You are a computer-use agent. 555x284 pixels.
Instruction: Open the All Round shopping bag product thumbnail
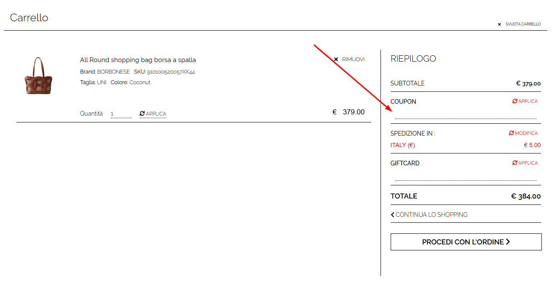[x=39, y=76]
